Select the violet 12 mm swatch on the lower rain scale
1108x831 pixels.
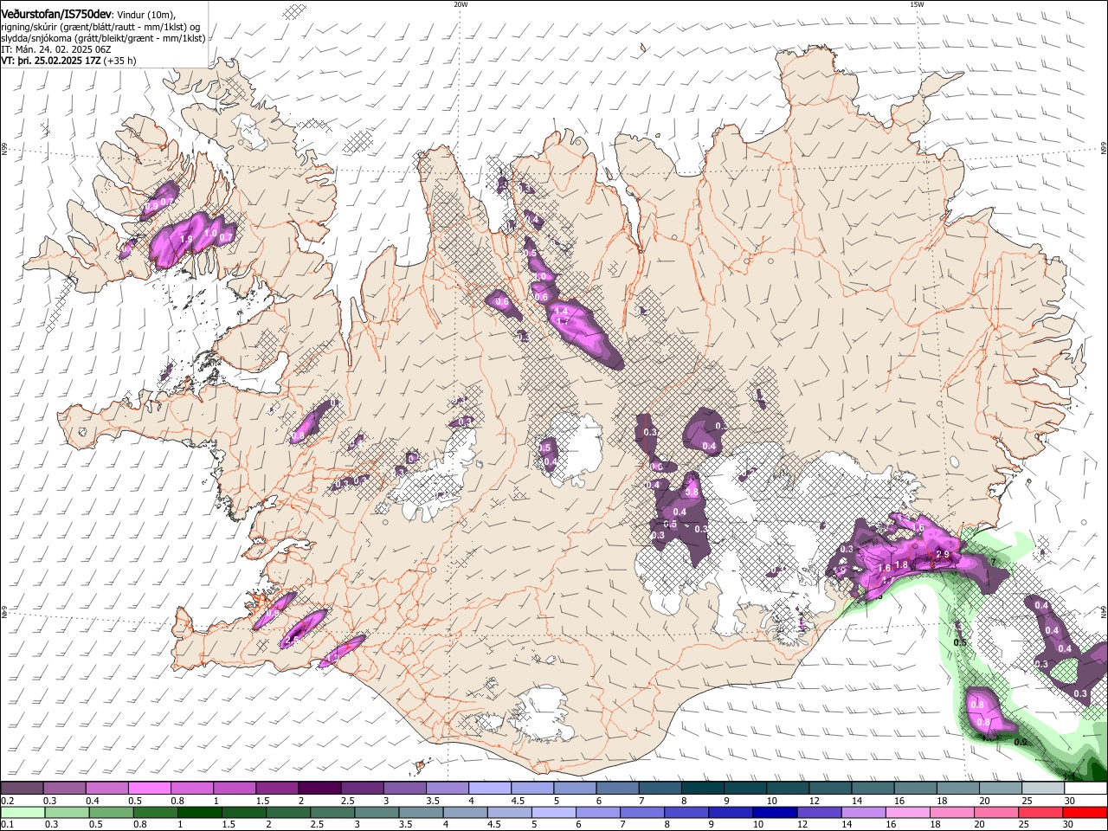click(820, 813)
